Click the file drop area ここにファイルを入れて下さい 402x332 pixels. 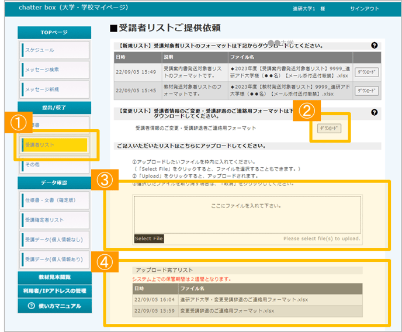[x=247, y=207]
